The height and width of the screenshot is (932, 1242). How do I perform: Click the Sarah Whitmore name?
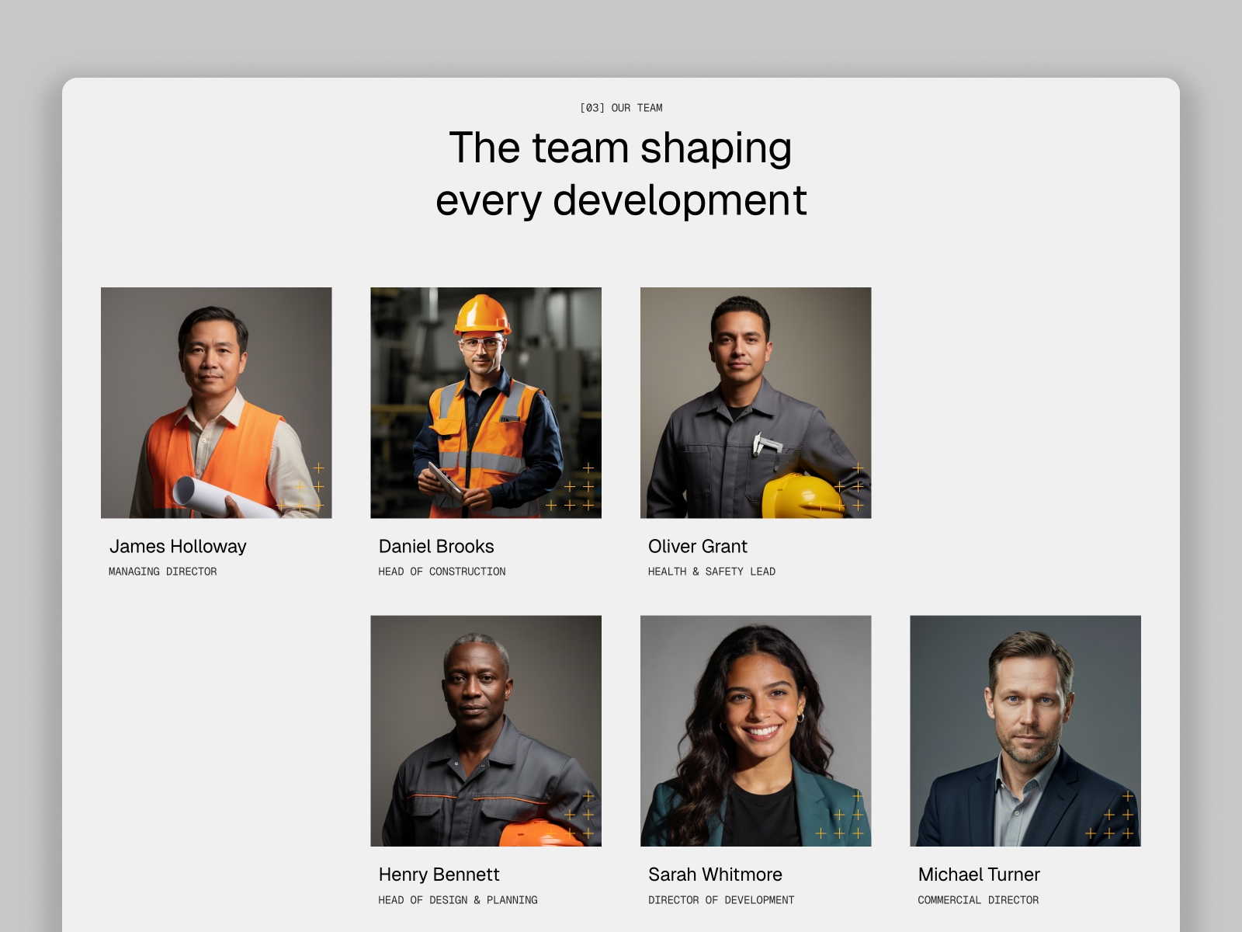(715, 875)
